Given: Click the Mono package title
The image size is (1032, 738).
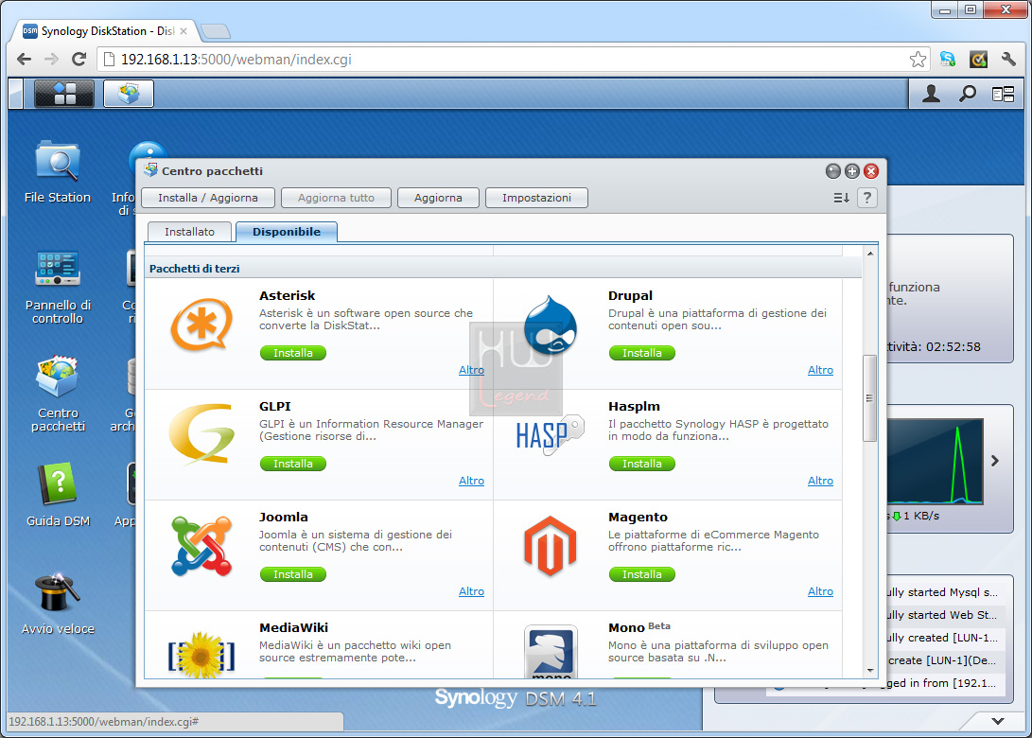Looking at the screenshot, I should pos(626,628).
